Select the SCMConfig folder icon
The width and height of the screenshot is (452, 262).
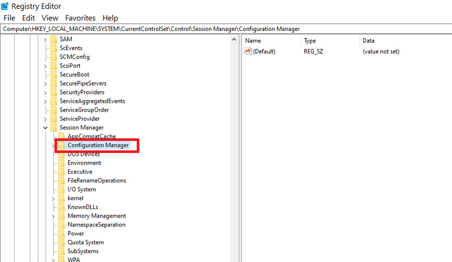tap(53, 57)
